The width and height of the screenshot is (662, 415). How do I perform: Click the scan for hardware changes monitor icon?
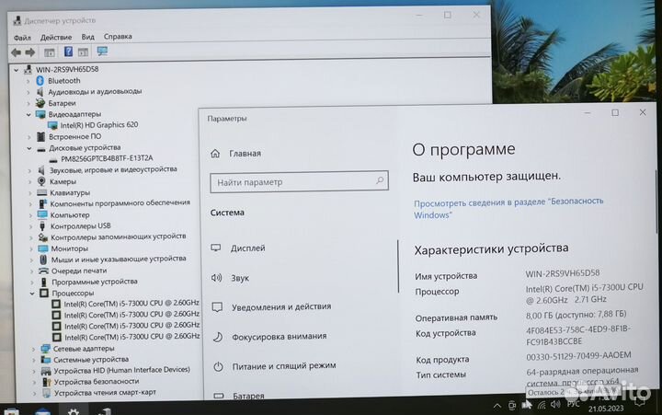coord(101,52)
